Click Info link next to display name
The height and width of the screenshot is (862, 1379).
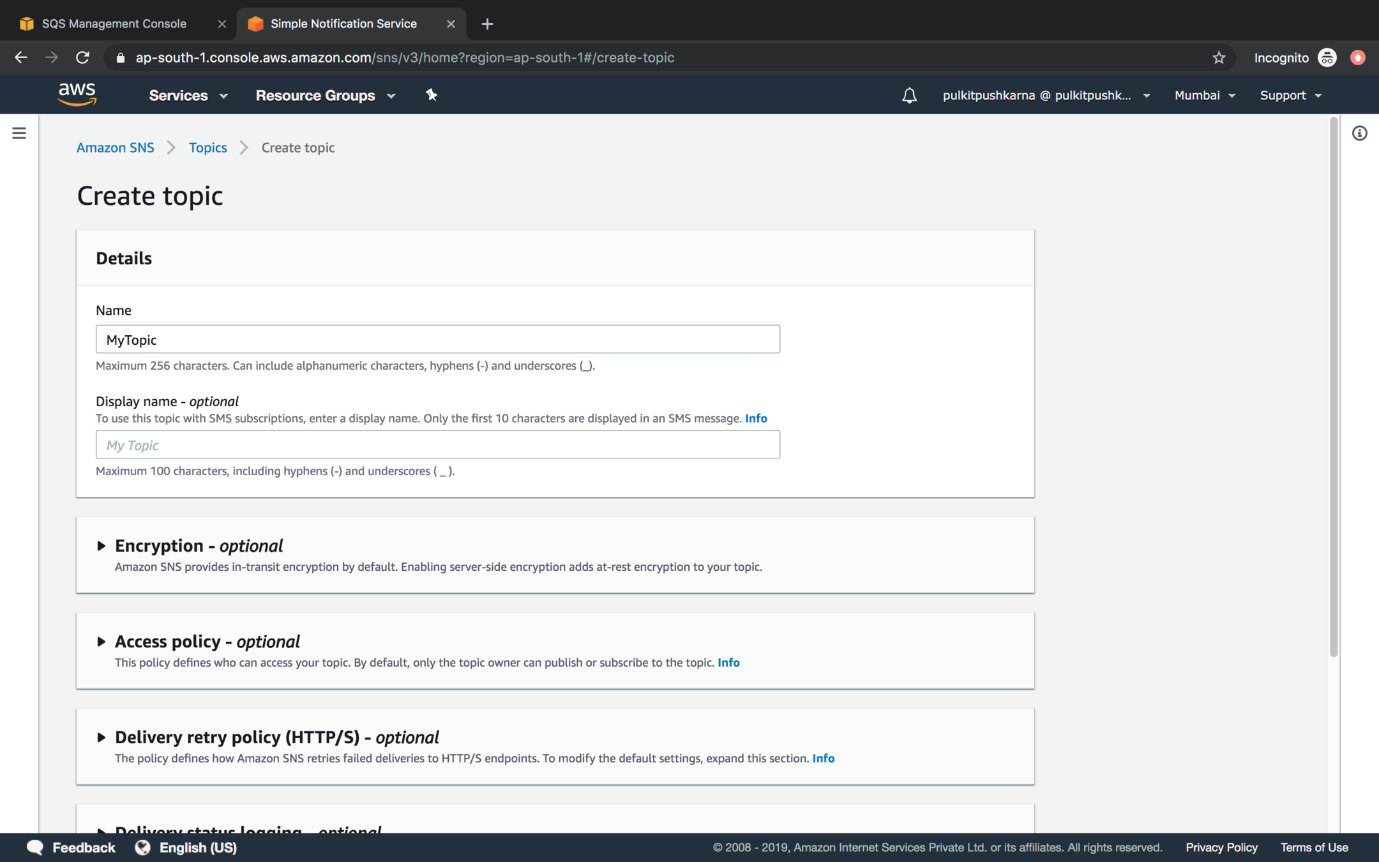pos(756,418)
